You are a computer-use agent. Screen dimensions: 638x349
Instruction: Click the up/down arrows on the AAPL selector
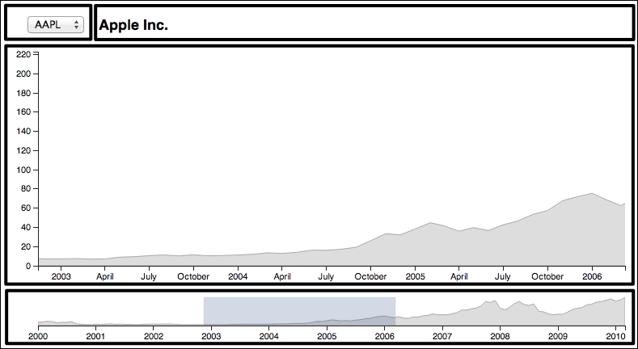[x=77, y=25]
